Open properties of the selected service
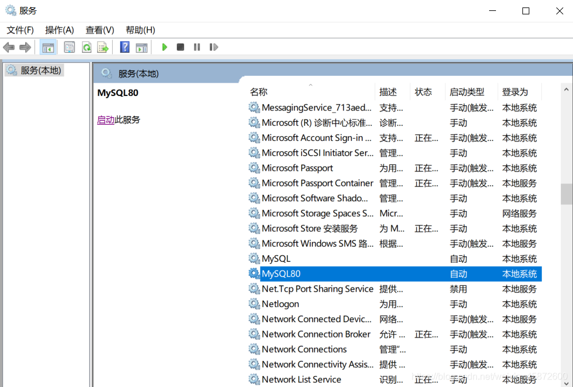573x387 pixels. (x=69, y=47)
